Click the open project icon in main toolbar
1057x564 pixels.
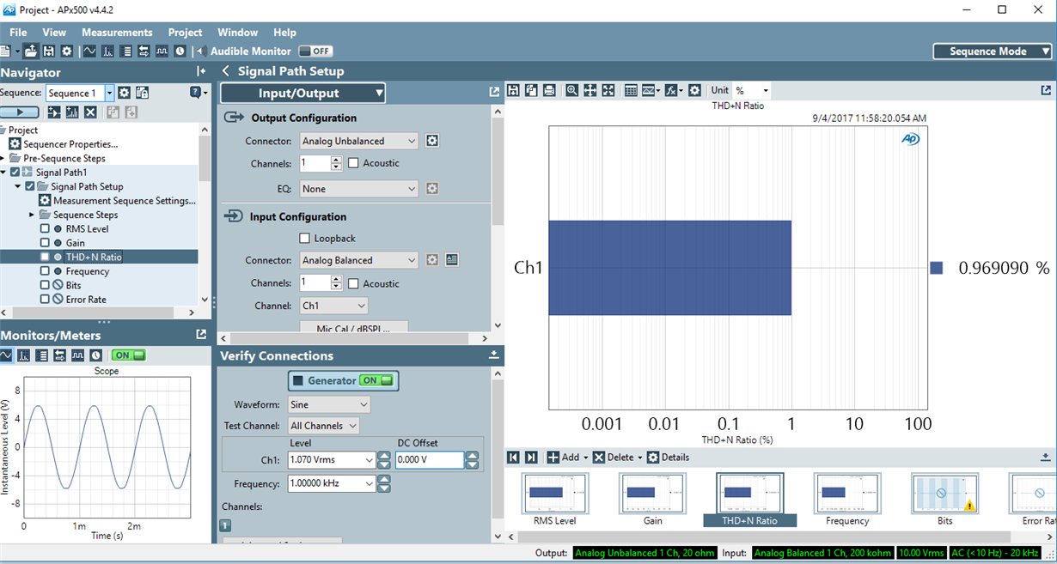(x=31, y=52)
